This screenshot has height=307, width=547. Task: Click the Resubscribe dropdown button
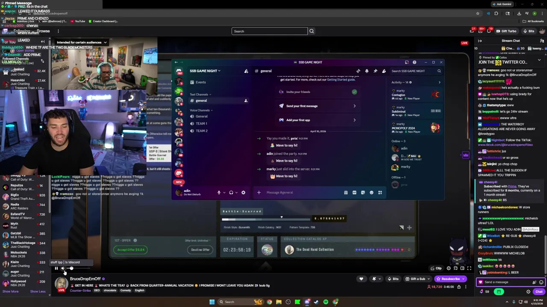pyautogui.click(x=450, y=279)
